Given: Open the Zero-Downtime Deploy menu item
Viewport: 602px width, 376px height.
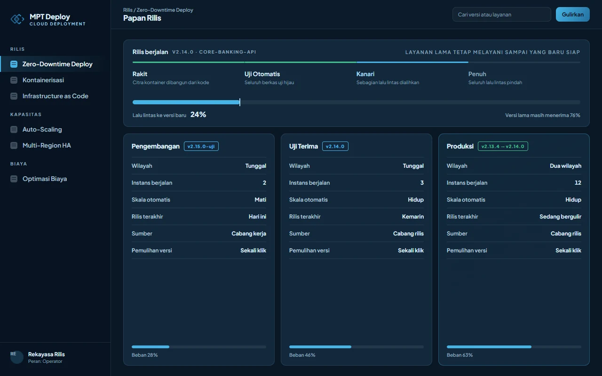Looking at the screenshot, I should click(55, 64).
